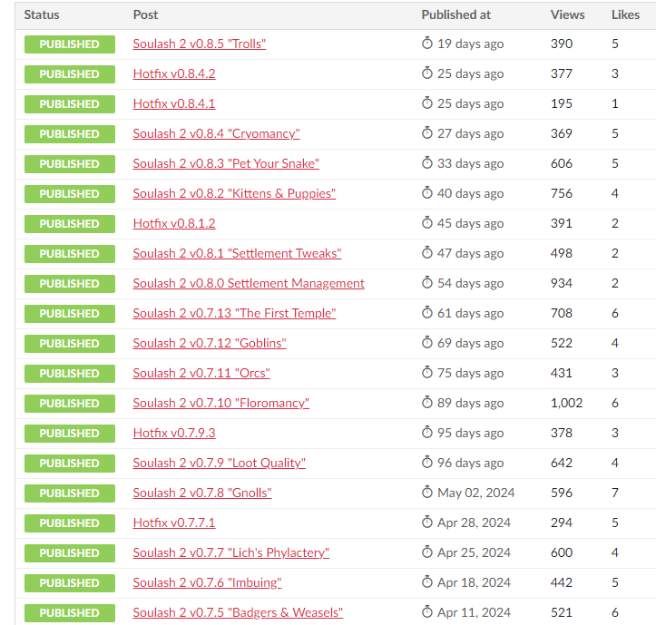Click the clock icon beside Apr 18, 2024
Viewport: 656px width, 625px height.
pyautogui.click(x=427, y=581)
